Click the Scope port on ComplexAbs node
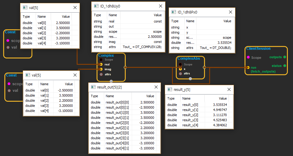This screenshot has height=156, width=293. (180, 64)
